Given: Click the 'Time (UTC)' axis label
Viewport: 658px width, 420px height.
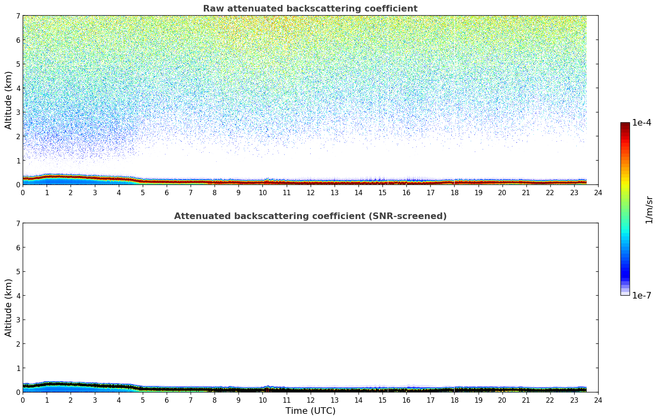Looking at the screenshot, I should [x=310, y=411].
